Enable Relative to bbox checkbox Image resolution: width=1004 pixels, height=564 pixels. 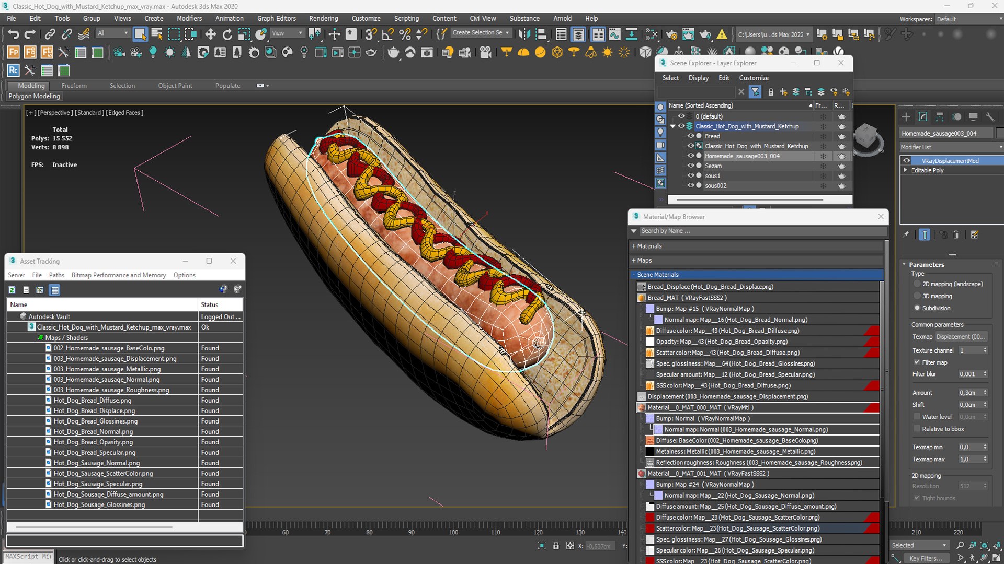[917, 429]
